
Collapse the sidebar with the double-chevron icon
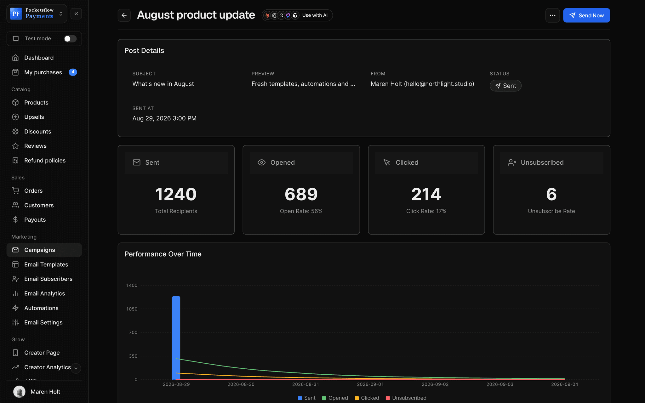point(76,14)
